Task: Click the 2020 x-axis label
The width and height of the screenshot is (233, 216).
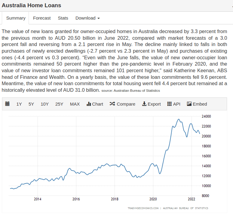Action: point(153,199)
